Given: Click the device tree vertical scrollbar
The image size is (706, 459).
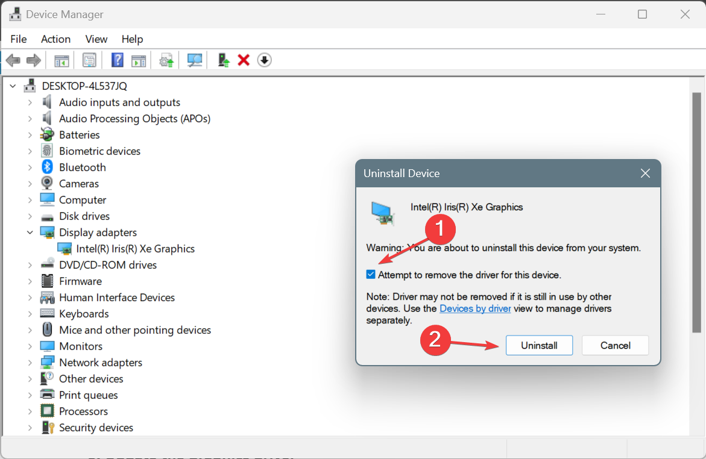Looking at the screenshot, I should (696, 213).
